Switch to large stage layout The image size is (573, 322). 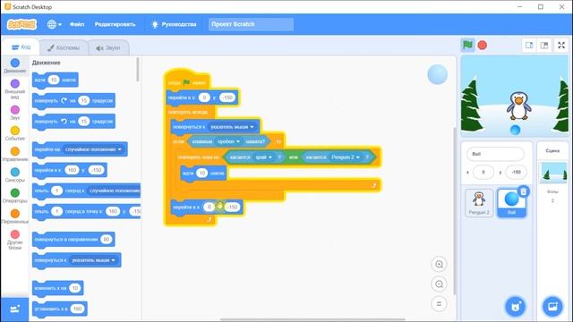(544, 46)
